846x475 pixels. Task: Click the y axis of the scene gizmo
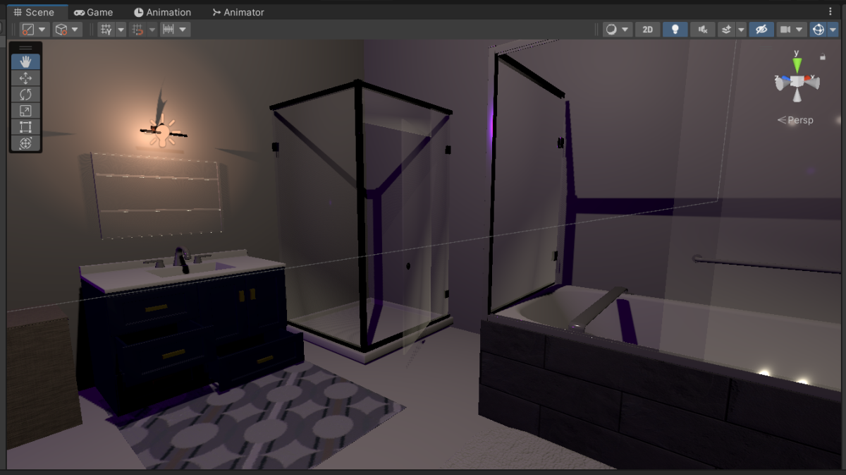coord(796,64)
